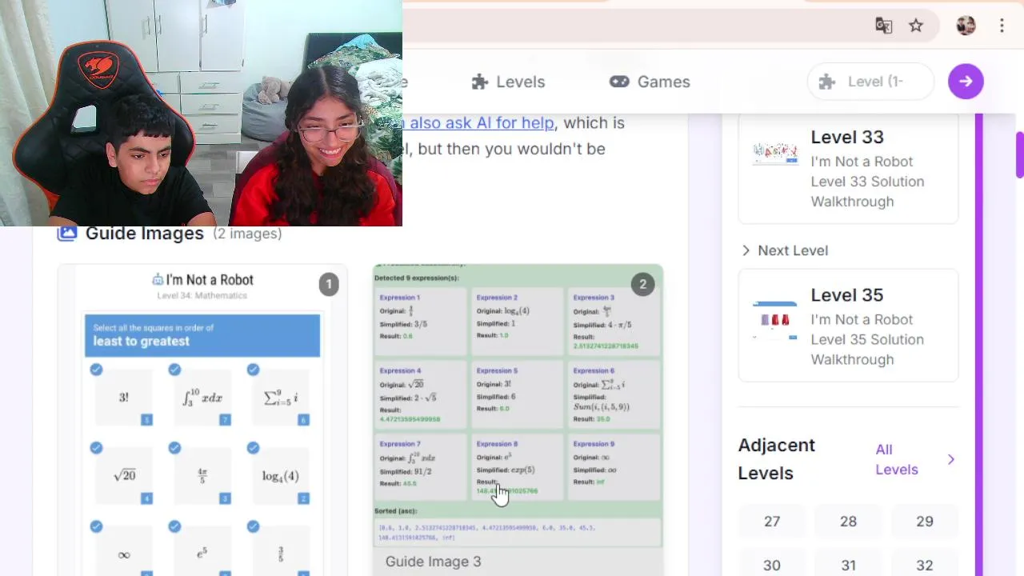Click the page vertical scrollbar thumb
Screen dimensions: 1024x576
point(1019,155)
